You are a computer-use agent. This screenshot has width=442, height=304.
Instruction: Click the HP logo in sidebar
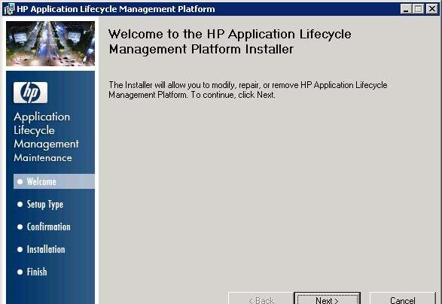(30, 93)
